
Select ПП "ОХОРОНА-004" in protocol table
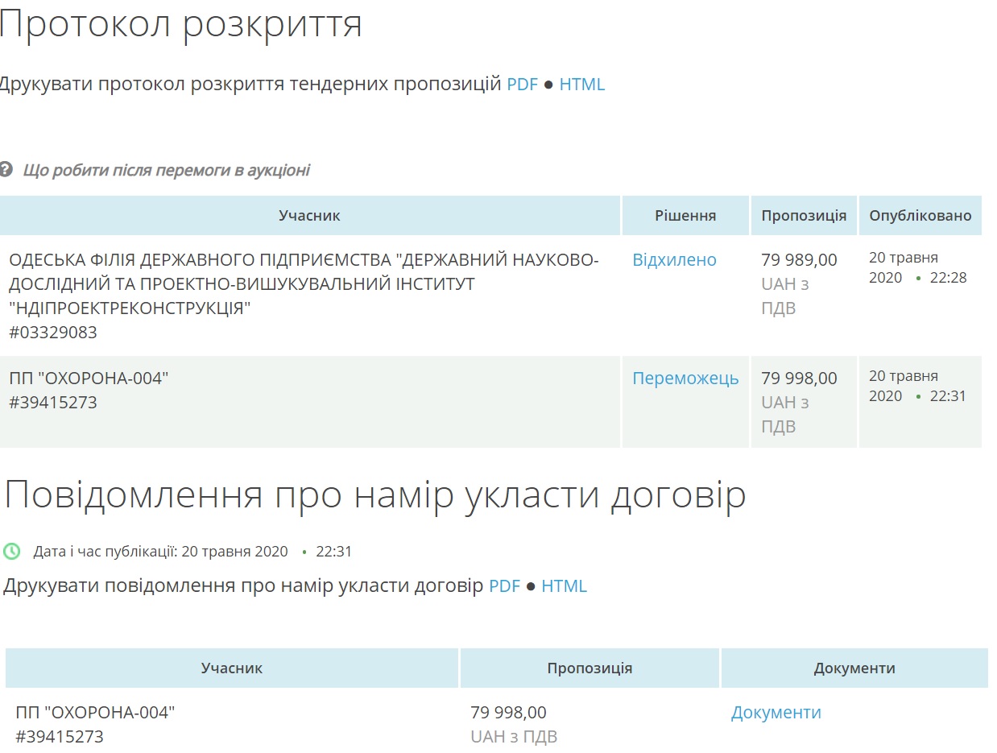coord(89,379)
